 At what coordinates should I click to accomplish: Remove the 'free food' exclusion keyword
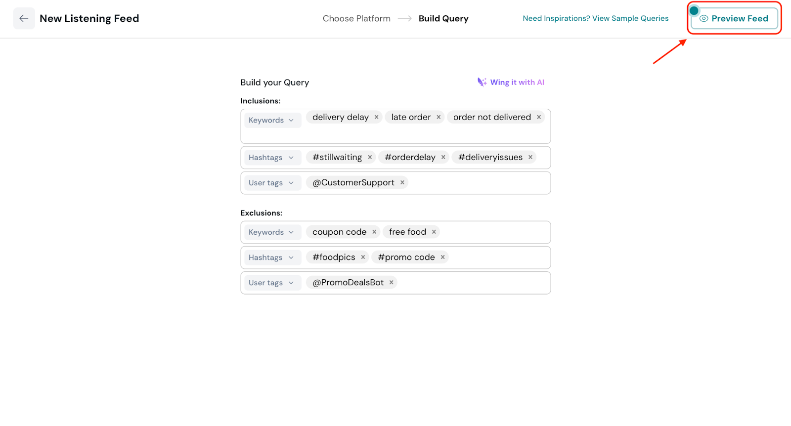point(434,232)
